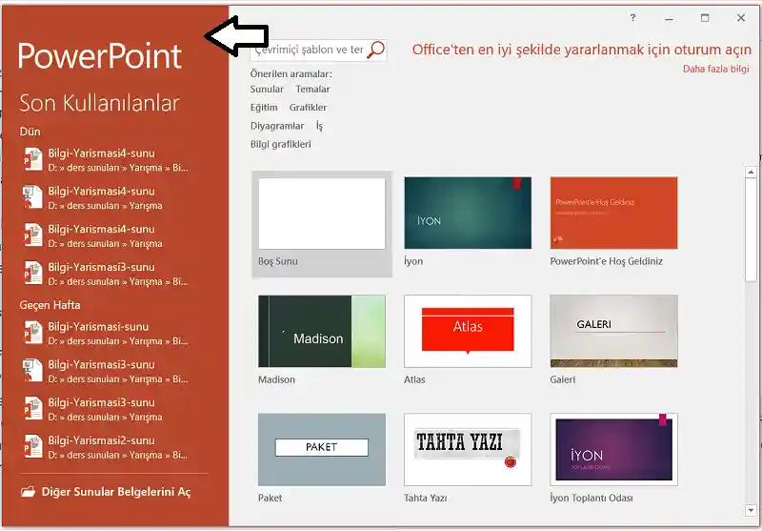Screen dimensions: 762x531
Task: Search suggested term Bilgi grafikleri
Action: coord(280,144)
